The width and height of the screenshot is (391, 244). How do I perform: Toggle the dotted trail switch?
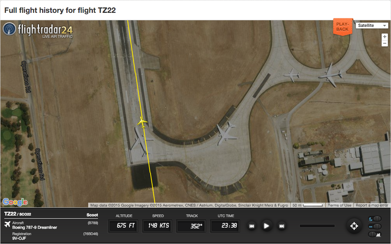tap(375, 226)
